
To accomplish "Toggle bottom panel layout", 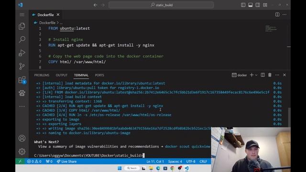I will coord(251,5).
